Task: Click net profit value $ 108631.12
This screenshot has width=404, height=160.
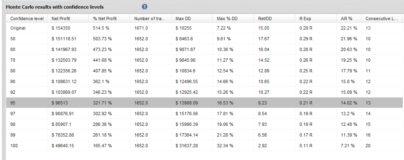Action: point(64,81)
